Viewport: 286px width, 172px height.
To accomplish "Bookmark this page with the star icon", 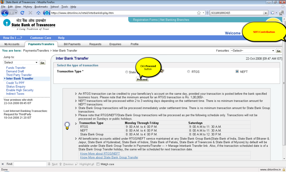I will point(199,13).
